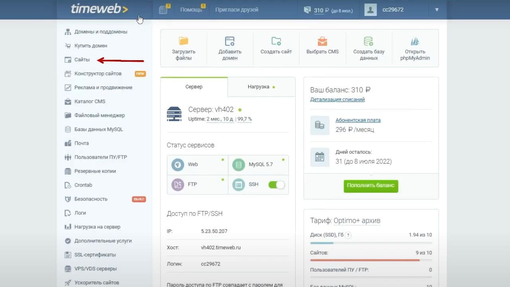Click the 99,7 % uptime percentage

(x=245, y=119)
